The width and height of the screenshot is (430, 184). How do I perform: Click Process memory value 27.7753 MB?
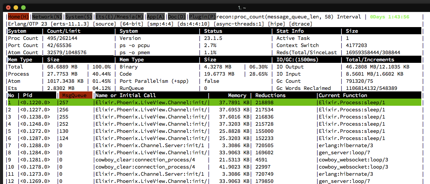[62, 74]
